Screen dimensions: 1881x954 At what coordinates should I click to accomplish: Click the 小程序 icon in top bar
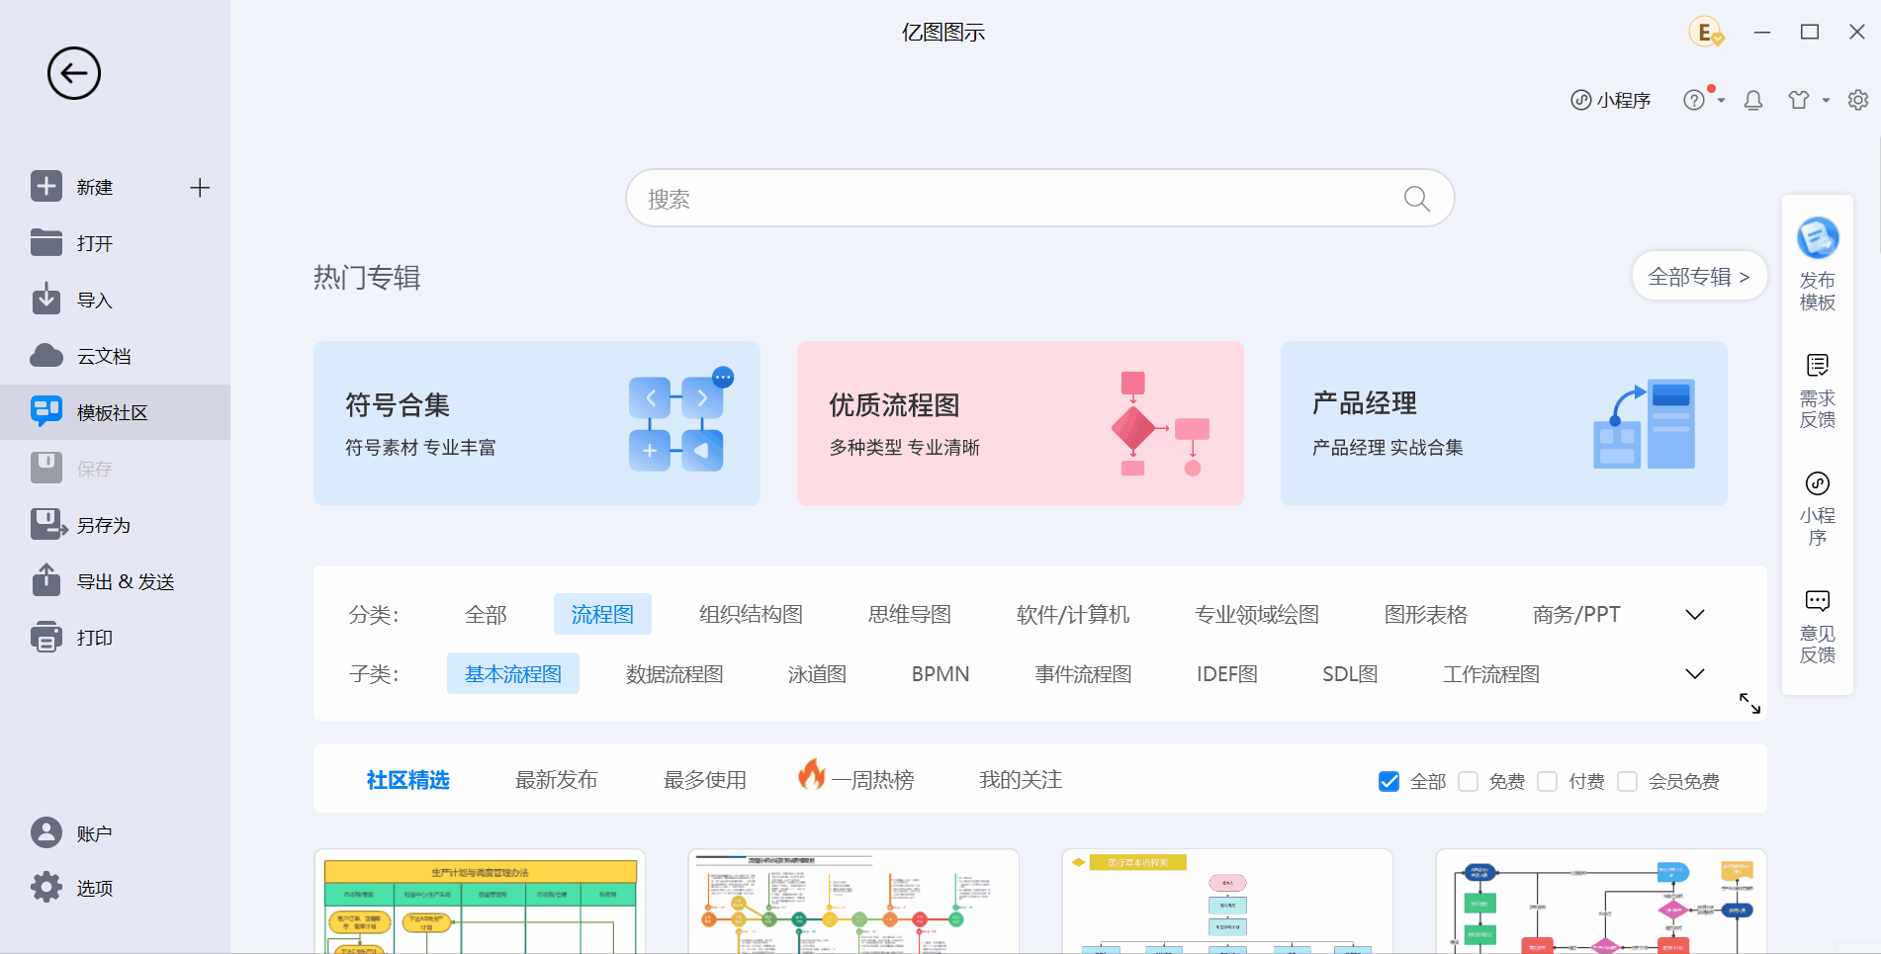pos(1581,100)
